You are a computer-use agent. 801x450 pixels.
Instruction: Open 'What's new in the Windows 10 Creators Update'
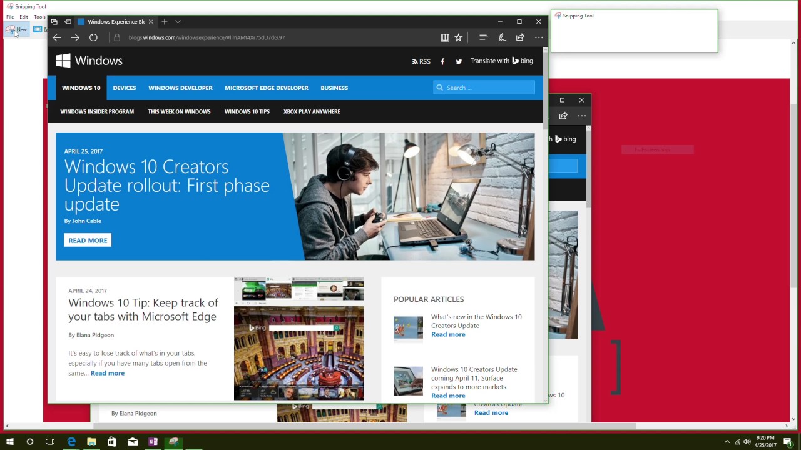click(476, 321)
